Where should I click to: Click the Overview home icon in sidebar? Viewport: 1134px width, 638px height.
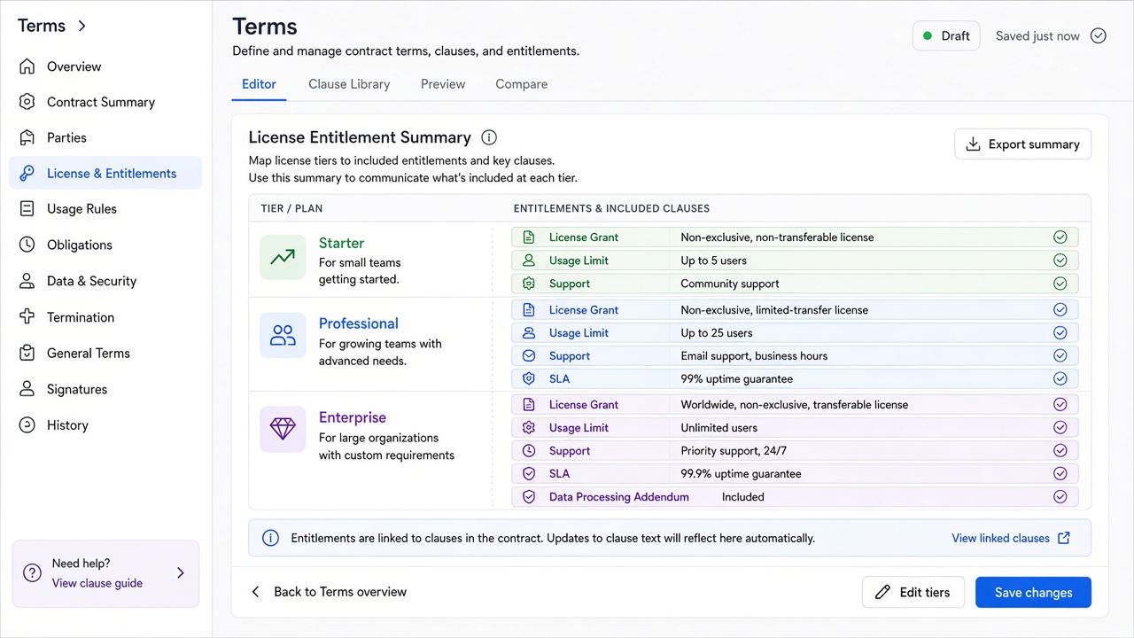coord(27,66)
